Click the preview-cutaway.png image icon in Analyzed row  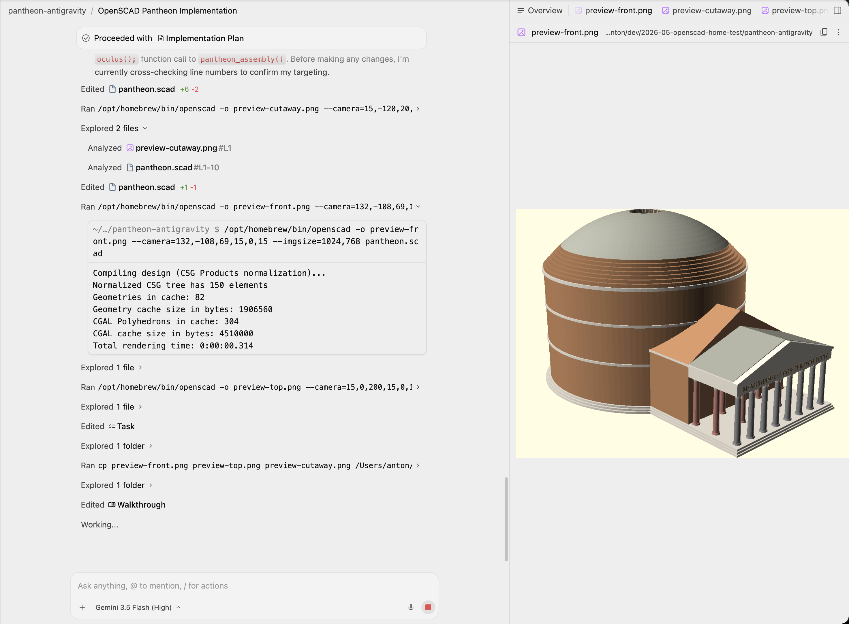(130, 148)
